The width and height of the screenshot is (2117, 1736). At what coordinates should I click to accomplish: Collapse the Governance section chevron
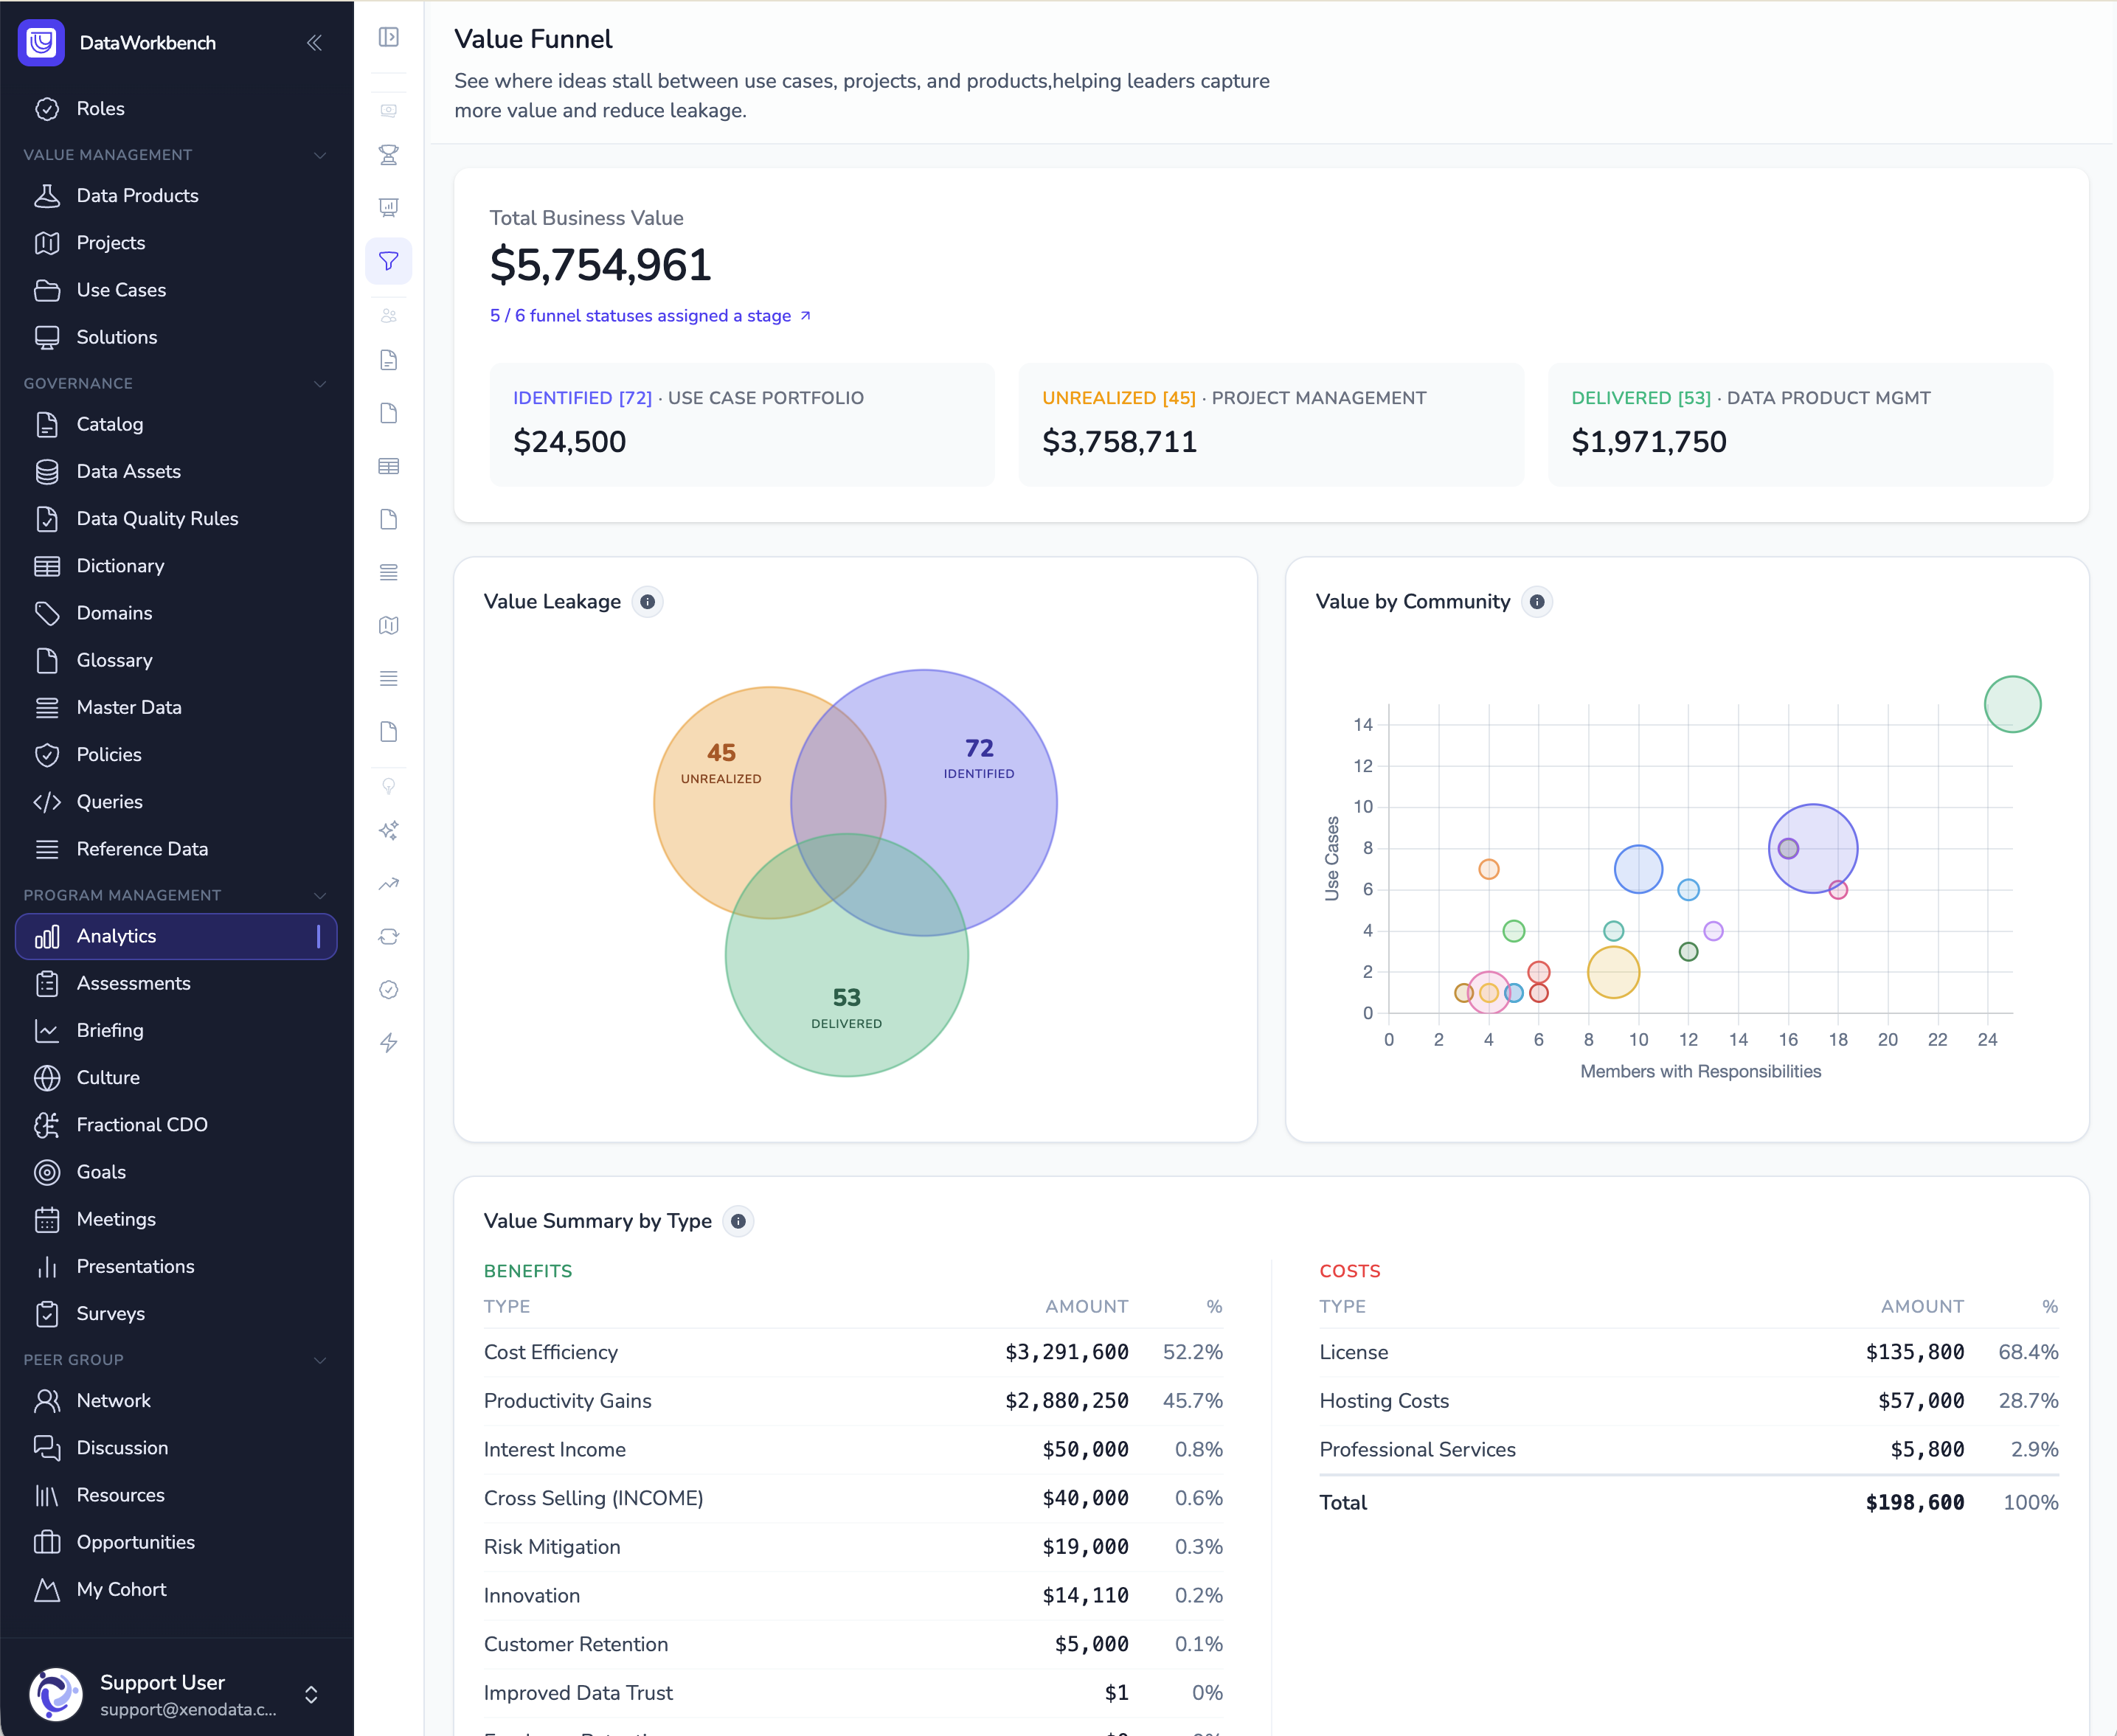pos(320,384)
